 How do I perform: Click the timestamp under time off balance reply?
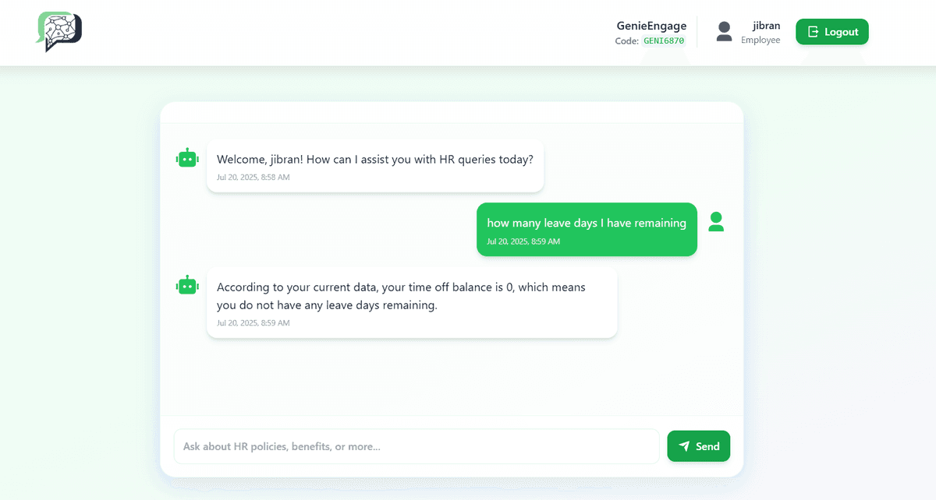[253, 323]
